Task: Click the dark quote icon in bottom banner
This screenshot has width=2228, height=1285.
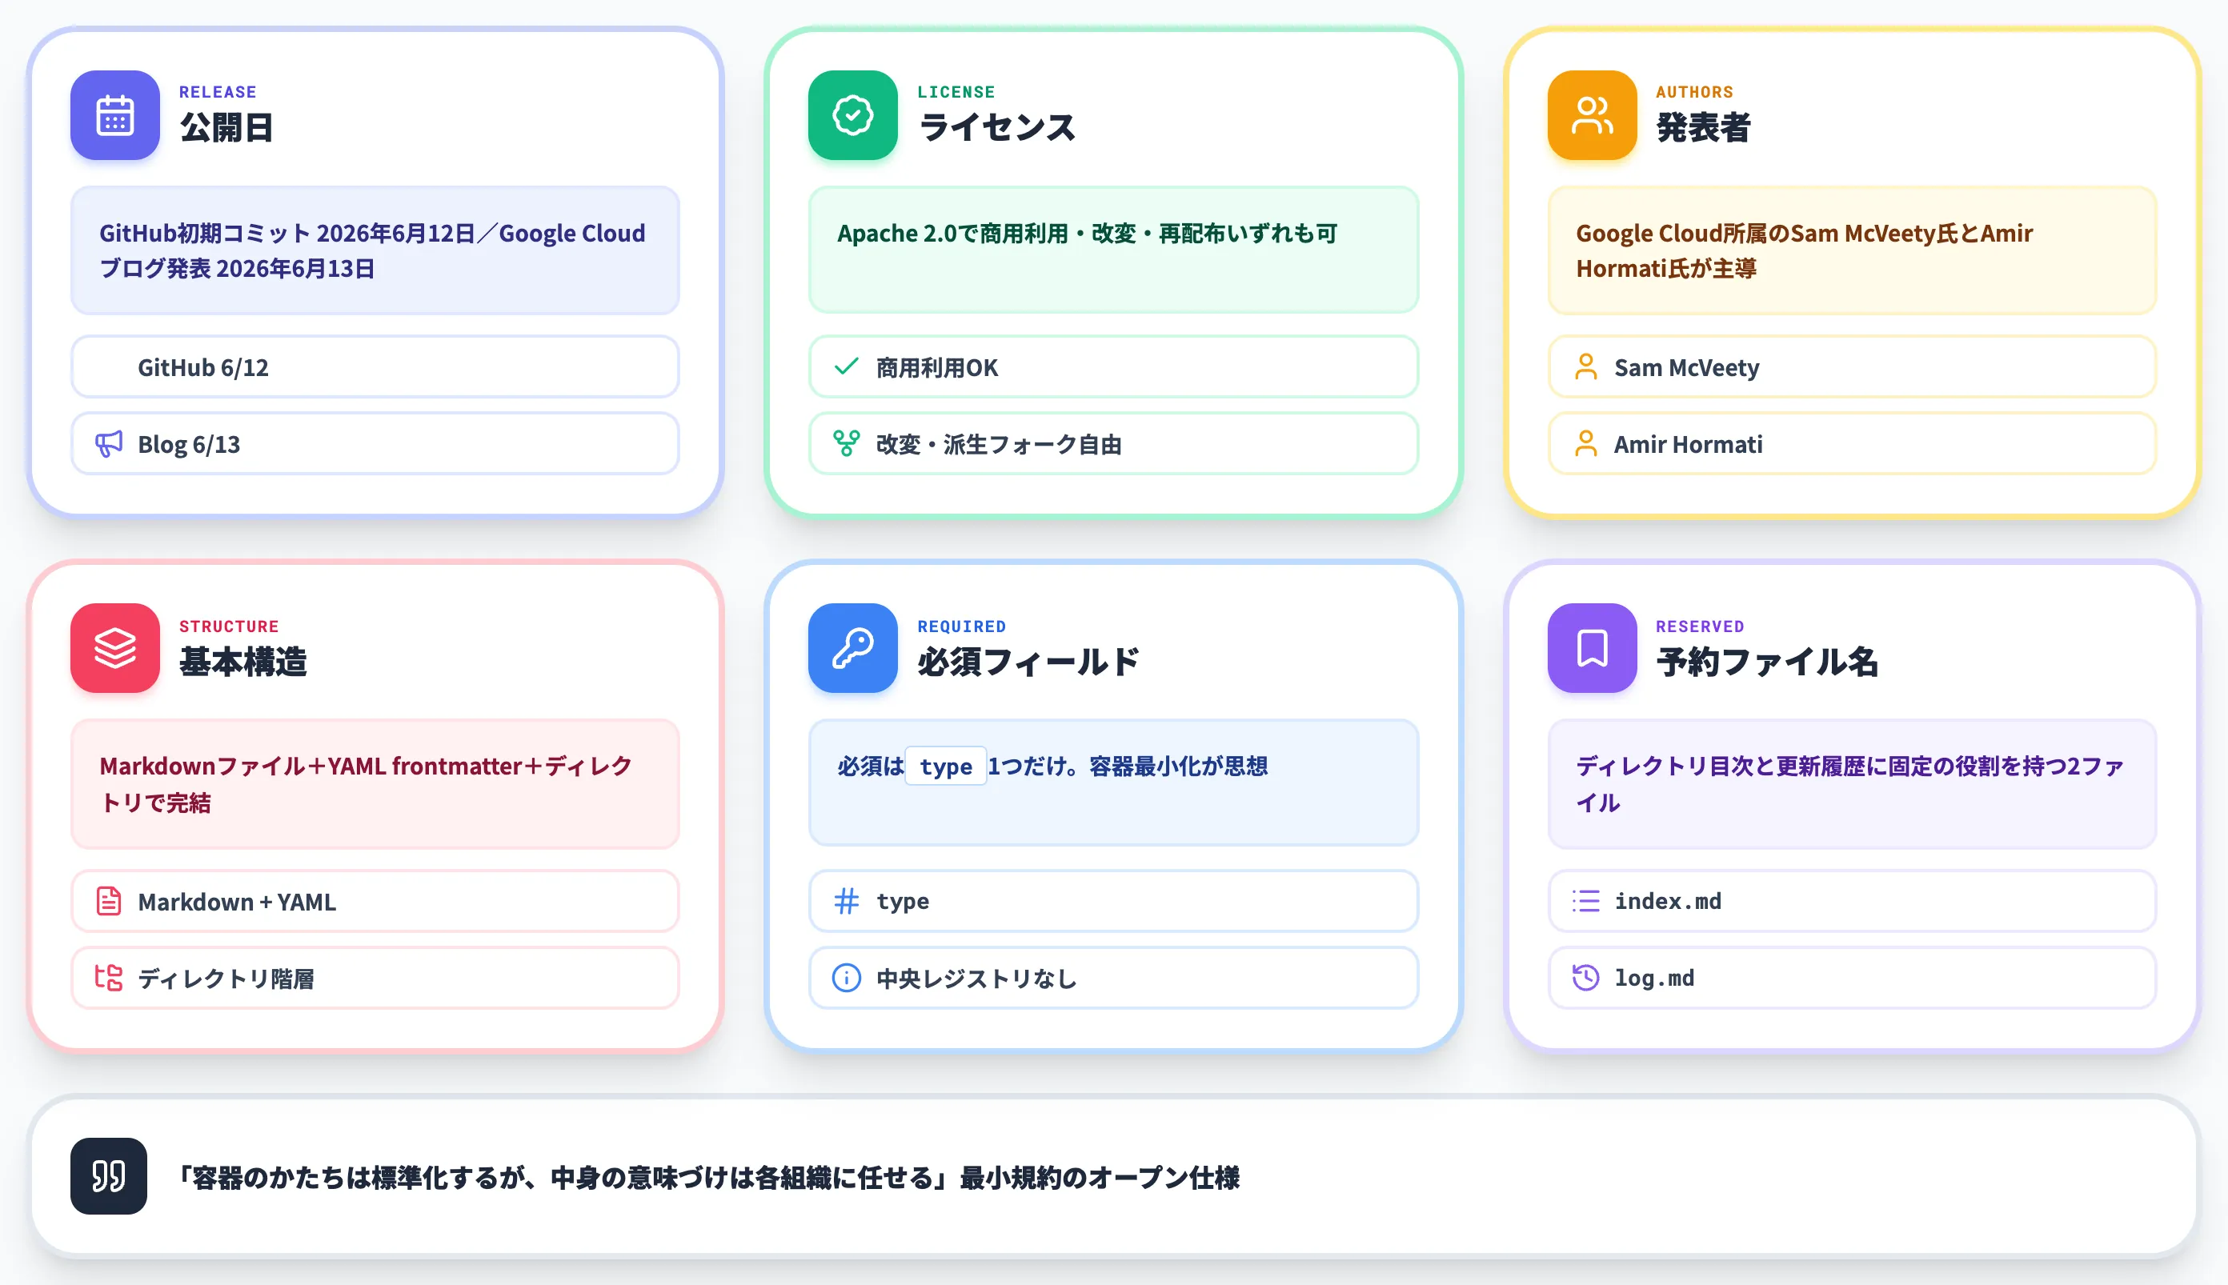Action: (x=109, y=1175)
